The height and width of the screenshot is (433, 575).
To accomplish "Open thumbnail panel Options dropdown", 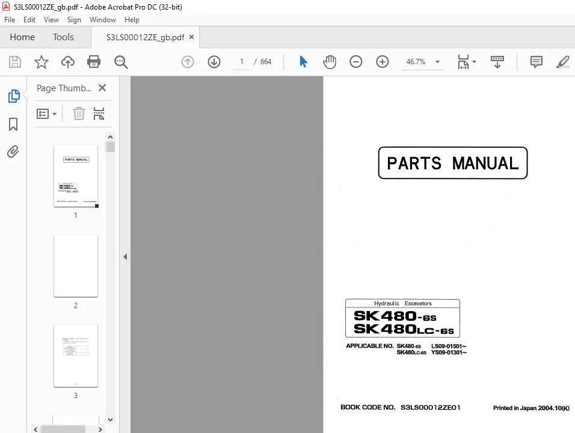I will (x=46, y=114).
